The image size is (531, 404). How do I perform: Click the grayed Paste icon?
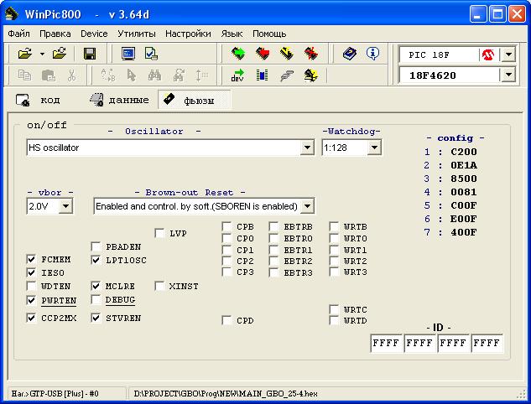click(49, 75)
